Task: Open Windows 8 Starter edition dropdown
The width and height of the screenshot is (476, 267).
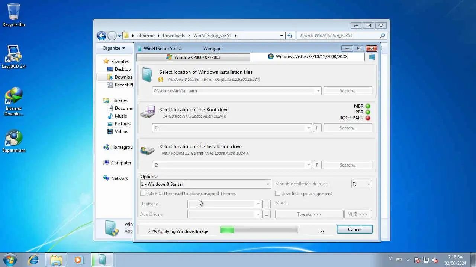Action: 267,184
